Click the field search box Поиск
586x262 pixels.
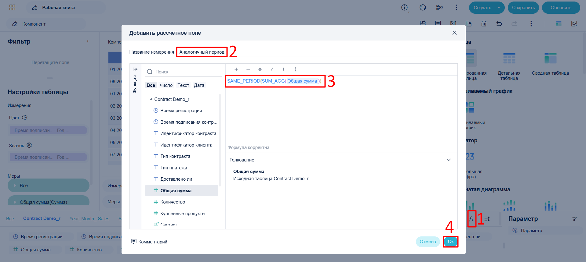183,72
